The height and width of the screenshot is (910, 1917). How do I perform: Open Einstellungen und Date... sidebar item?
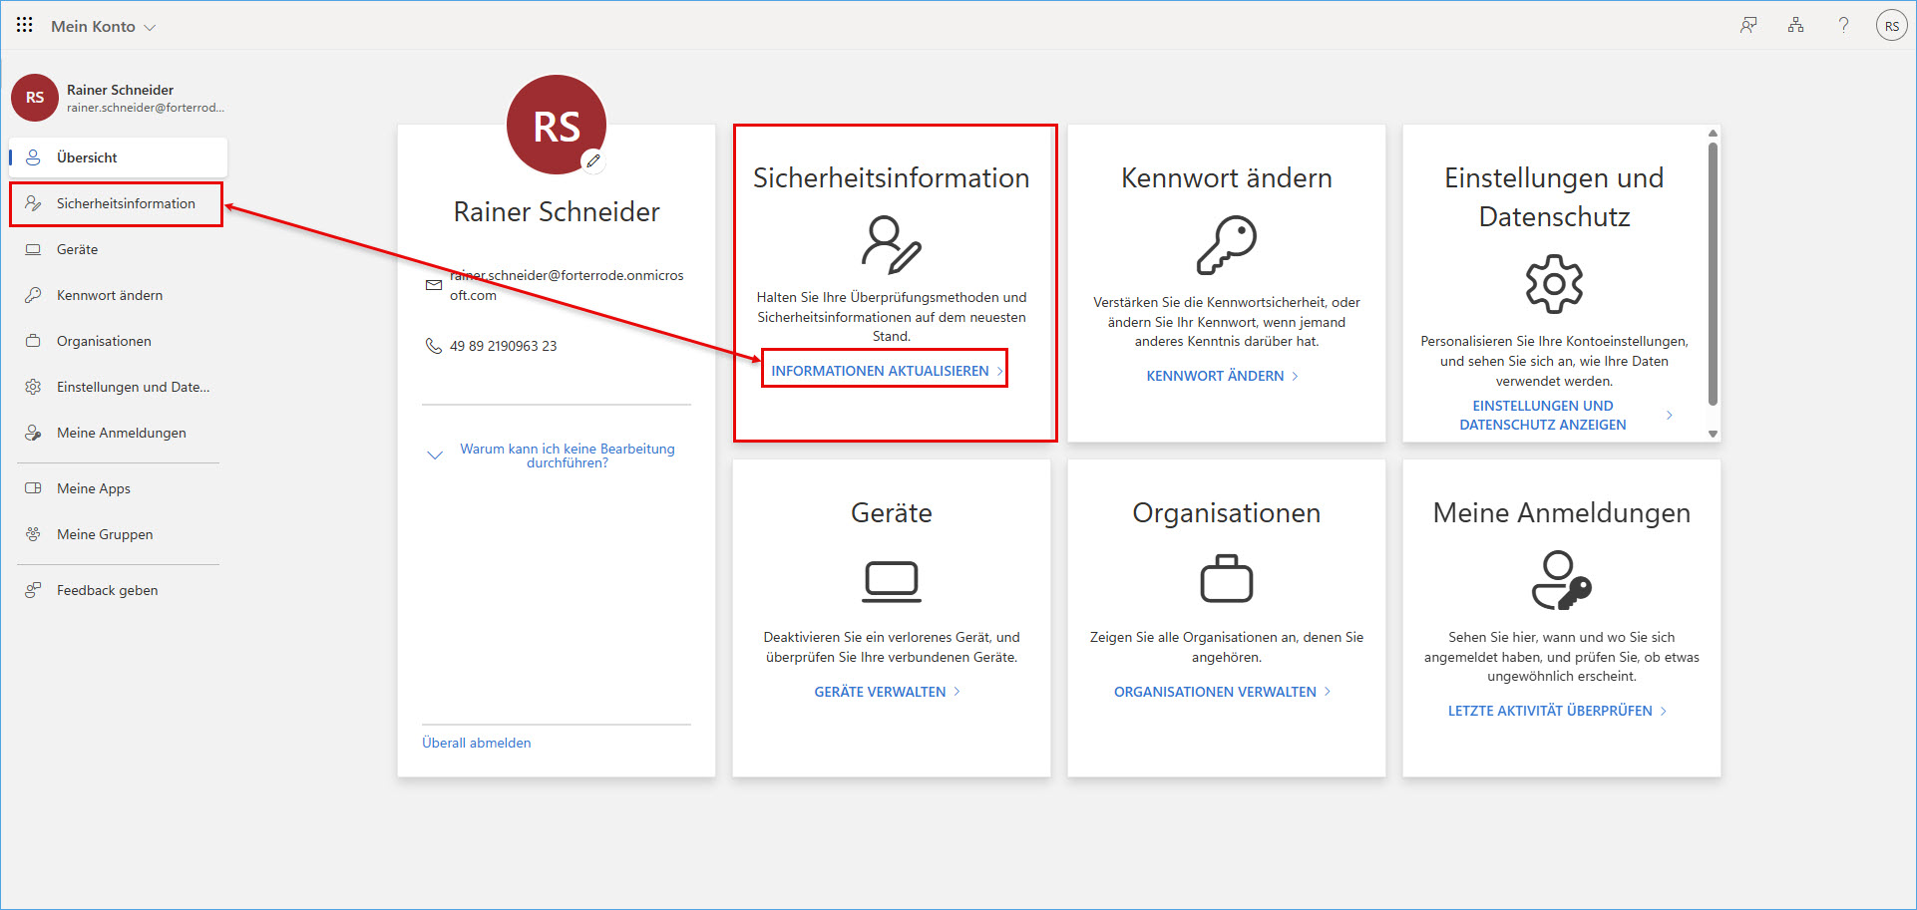(119, 387)
